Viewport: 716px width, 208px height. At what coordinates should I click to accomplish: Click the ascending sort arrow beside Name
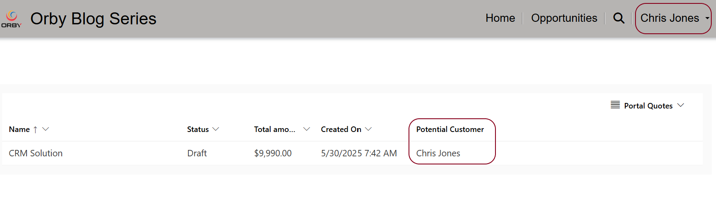point(36,129)
